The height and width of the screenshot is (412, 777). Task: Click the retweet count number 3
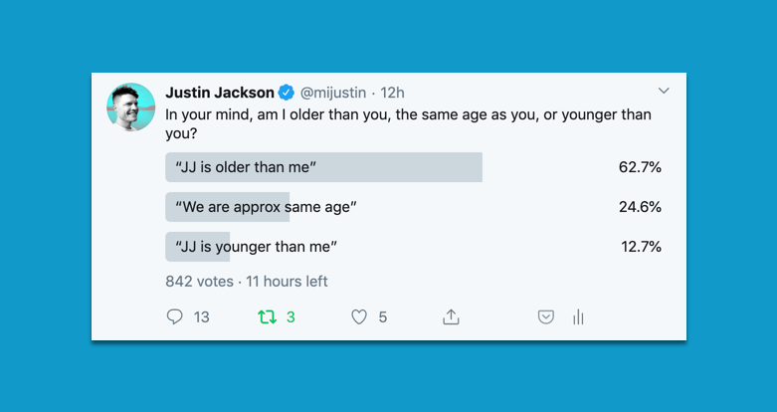tap(291, 317)
